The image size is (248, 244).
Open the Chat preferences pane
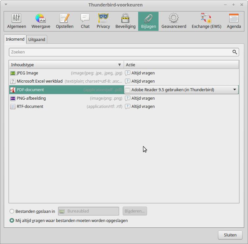(85, 21)
